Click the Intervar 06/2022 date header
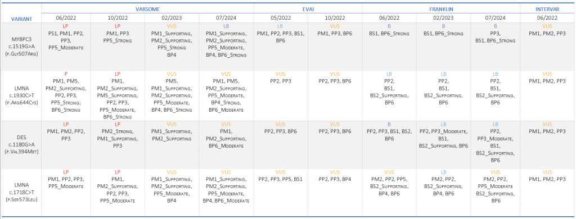The image size is (576, 219). pos(547,17)
